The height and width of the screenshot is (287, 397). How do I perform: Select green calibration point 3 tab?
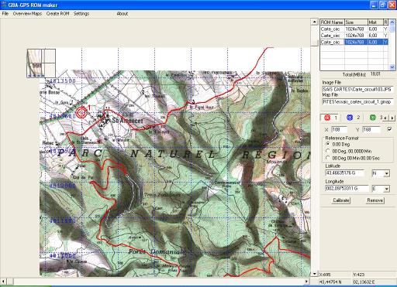375,118
